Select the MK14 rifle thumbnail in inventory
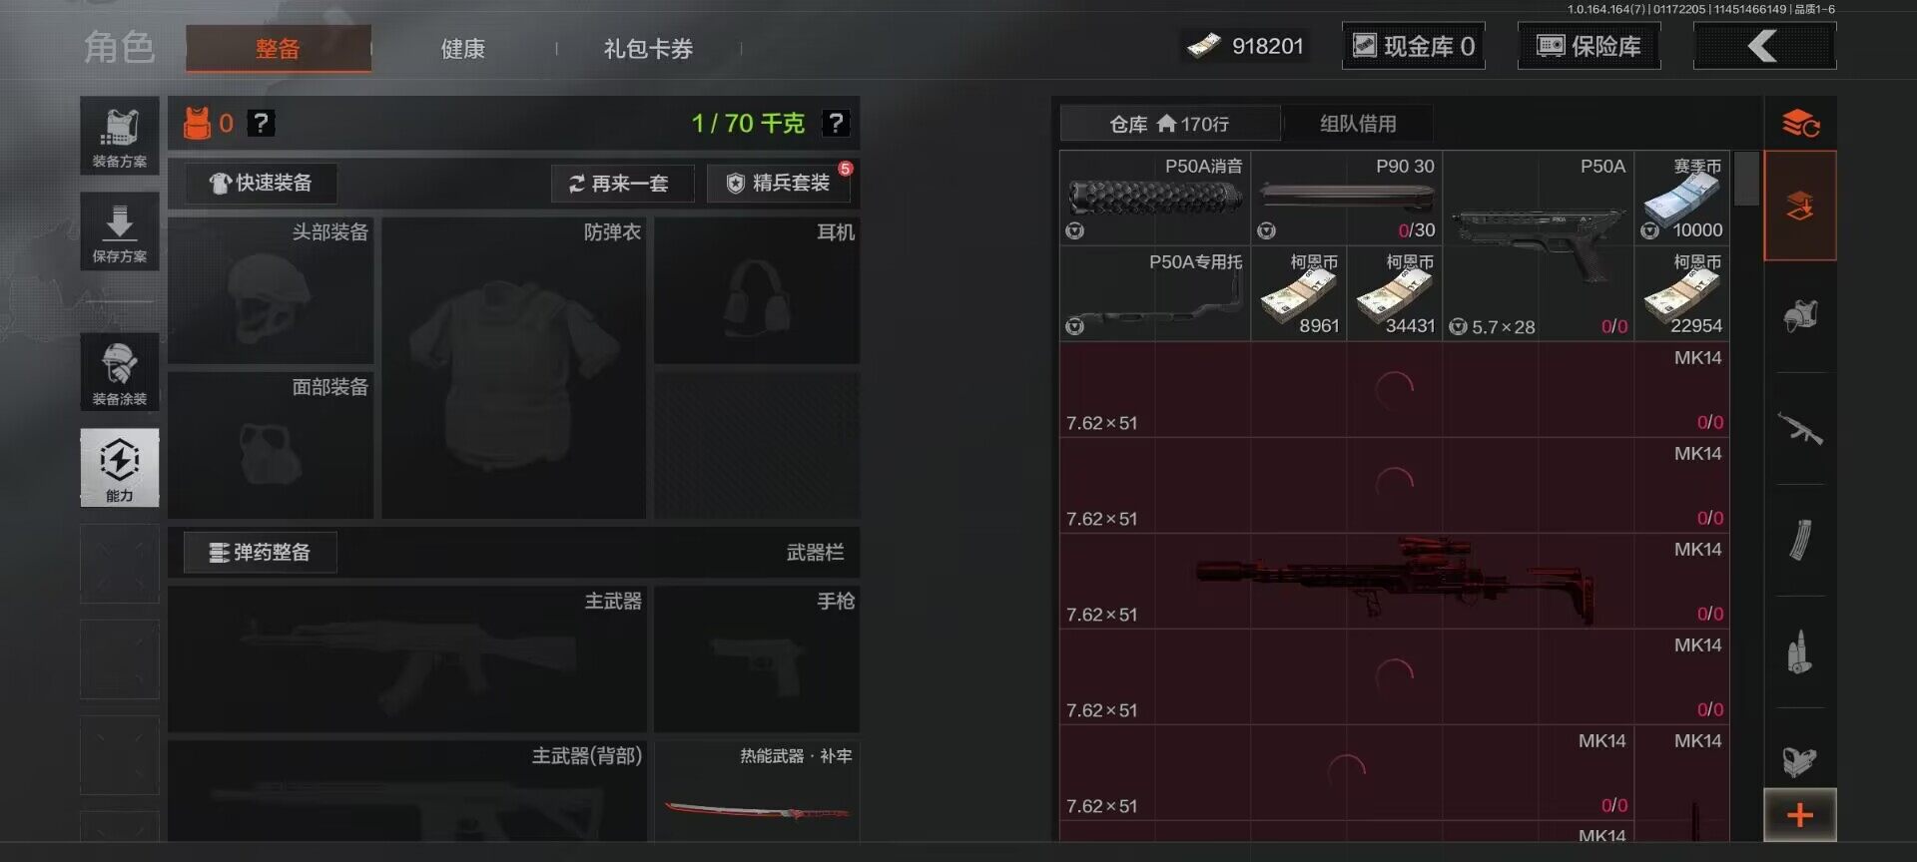This screenshot has width=1917, height=862. (1395, 581)
